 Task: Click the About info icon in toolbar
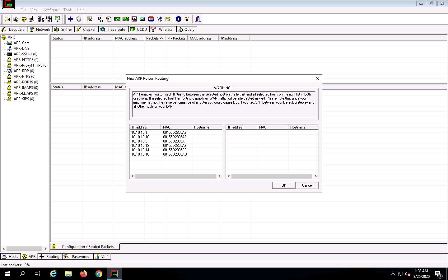[179, 19]
